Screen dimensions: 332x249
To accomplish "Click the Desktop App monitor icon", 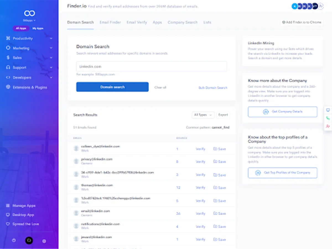I will (x=8, y=215).
